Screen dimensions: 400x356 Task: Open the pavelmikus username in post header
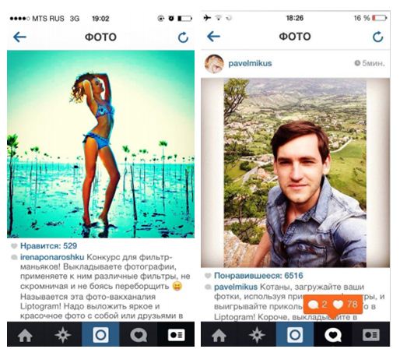[x=250, y=63]
